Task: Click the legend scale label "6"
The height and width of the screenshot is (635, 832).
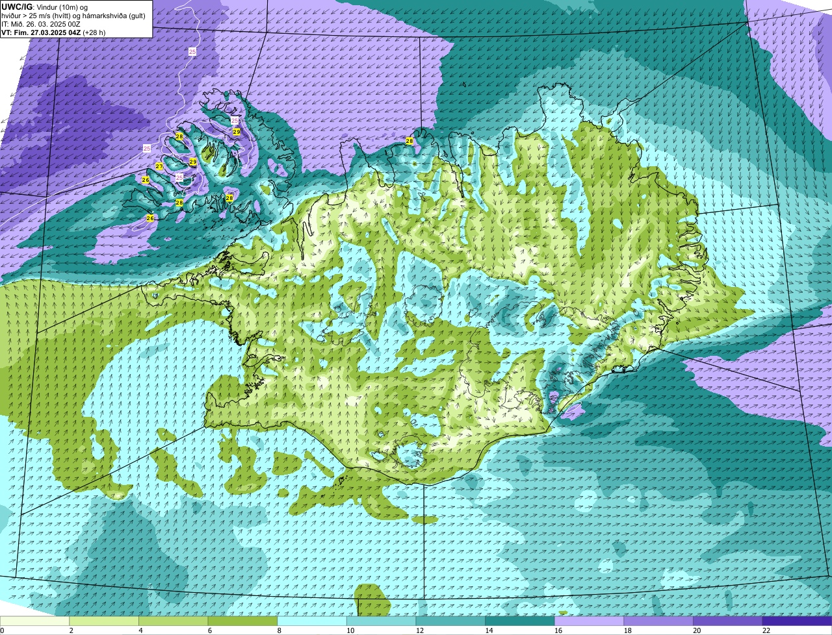Action: (210, 630)
